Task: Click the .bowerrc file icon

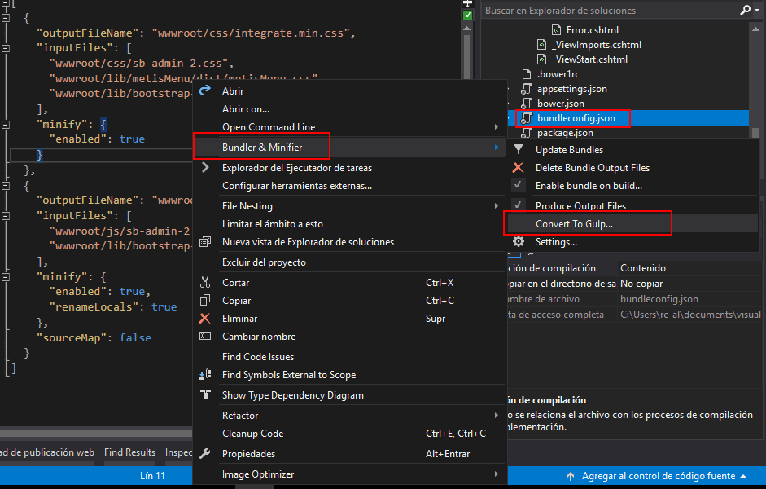Action: click(x=527, y=74)
